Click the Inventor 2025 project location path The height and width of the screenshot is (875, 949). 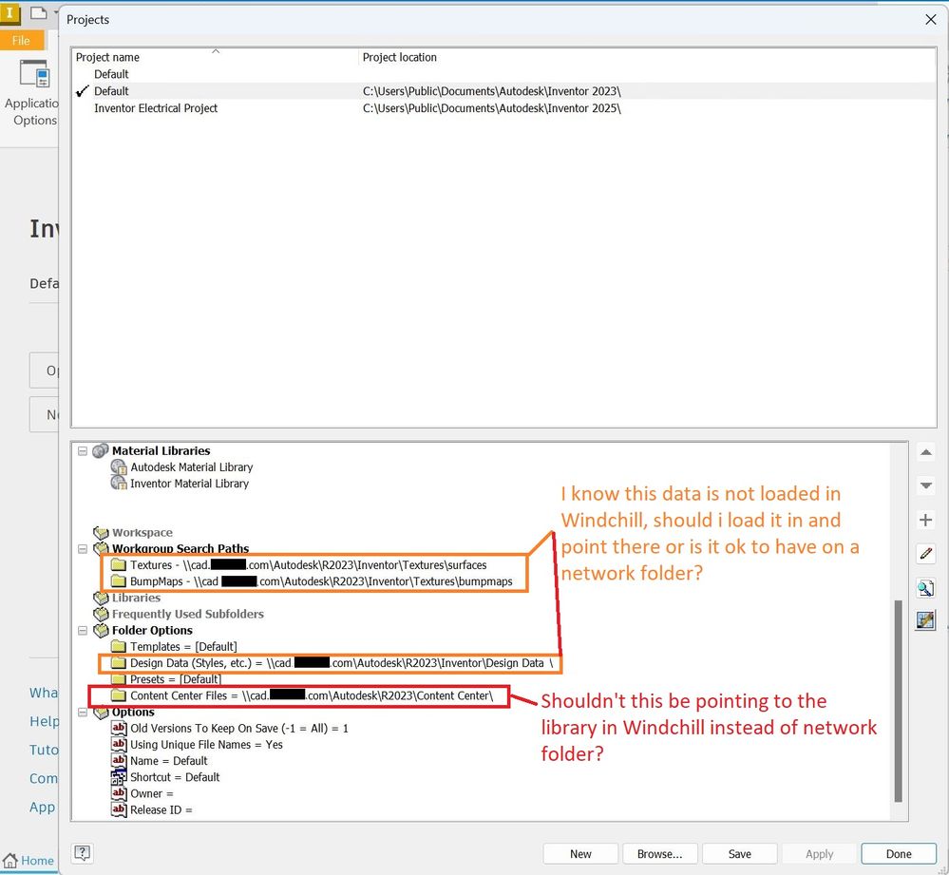[491, 107]
